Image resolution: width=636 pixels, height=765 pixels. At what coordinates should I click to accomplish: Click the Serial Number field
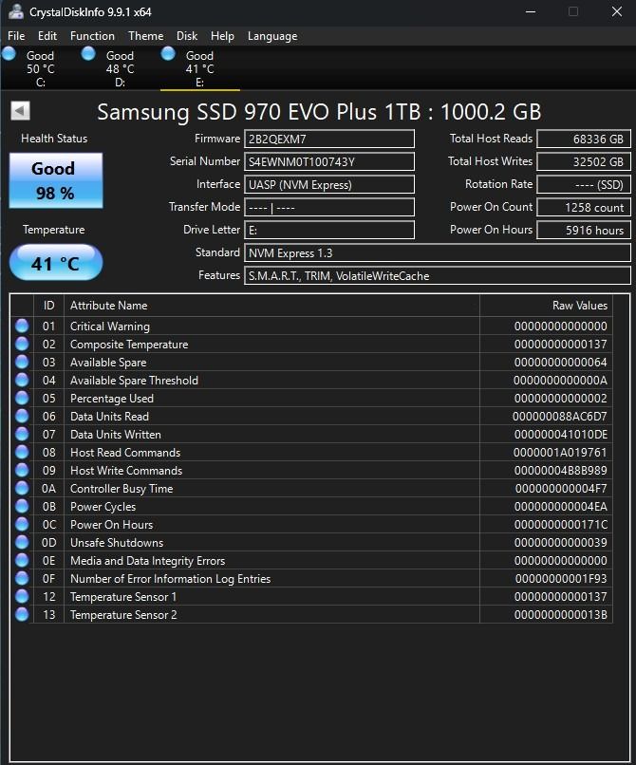coord(329,161)
